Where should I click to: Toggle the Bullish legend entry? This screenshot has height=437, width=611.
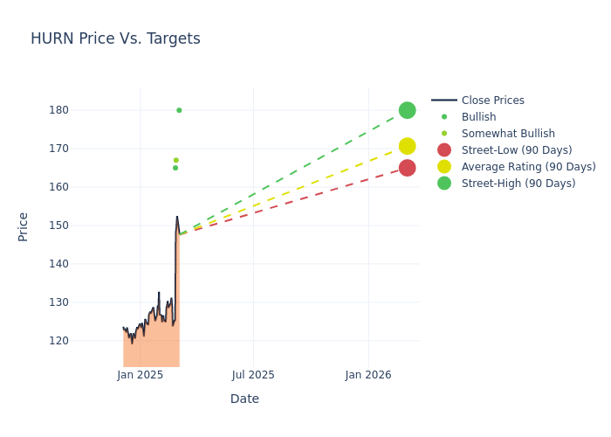[478, 117]
